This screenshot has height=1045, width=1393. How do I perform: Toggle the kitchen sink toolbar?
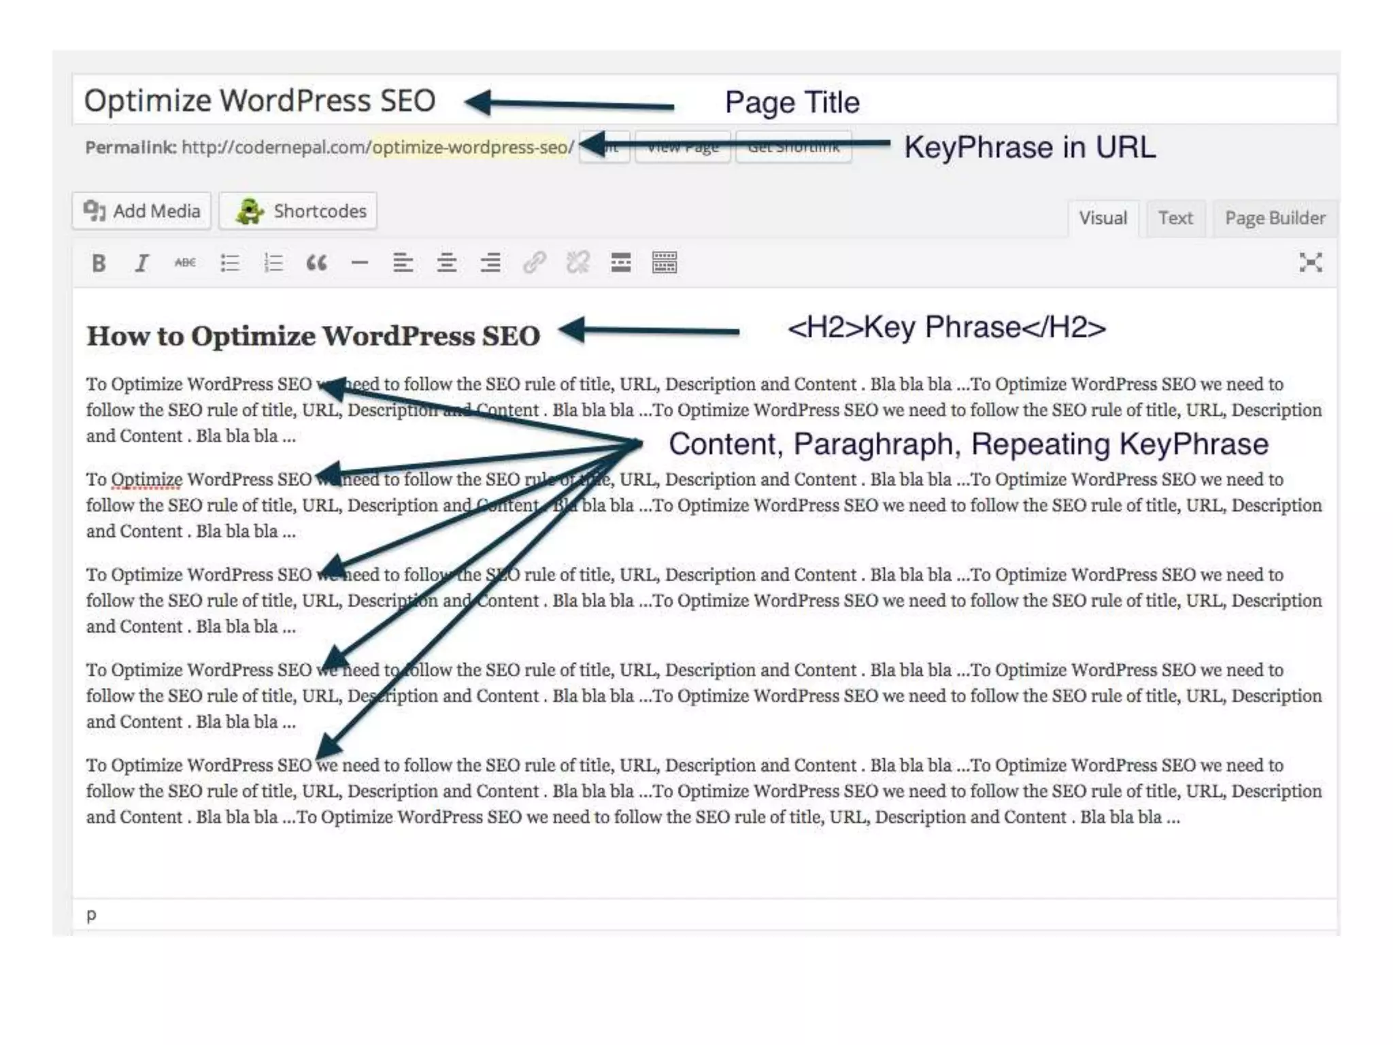665,263
